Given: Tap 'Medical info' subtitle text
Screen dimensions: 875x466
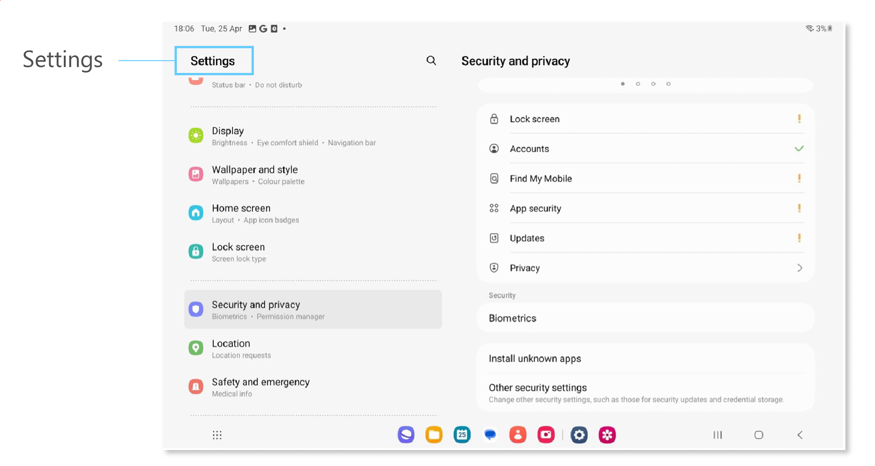Looking at the screenshot, I should click(x=232, y=394).
